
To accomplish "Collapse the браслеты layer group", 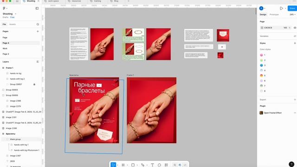I will 3,134.
